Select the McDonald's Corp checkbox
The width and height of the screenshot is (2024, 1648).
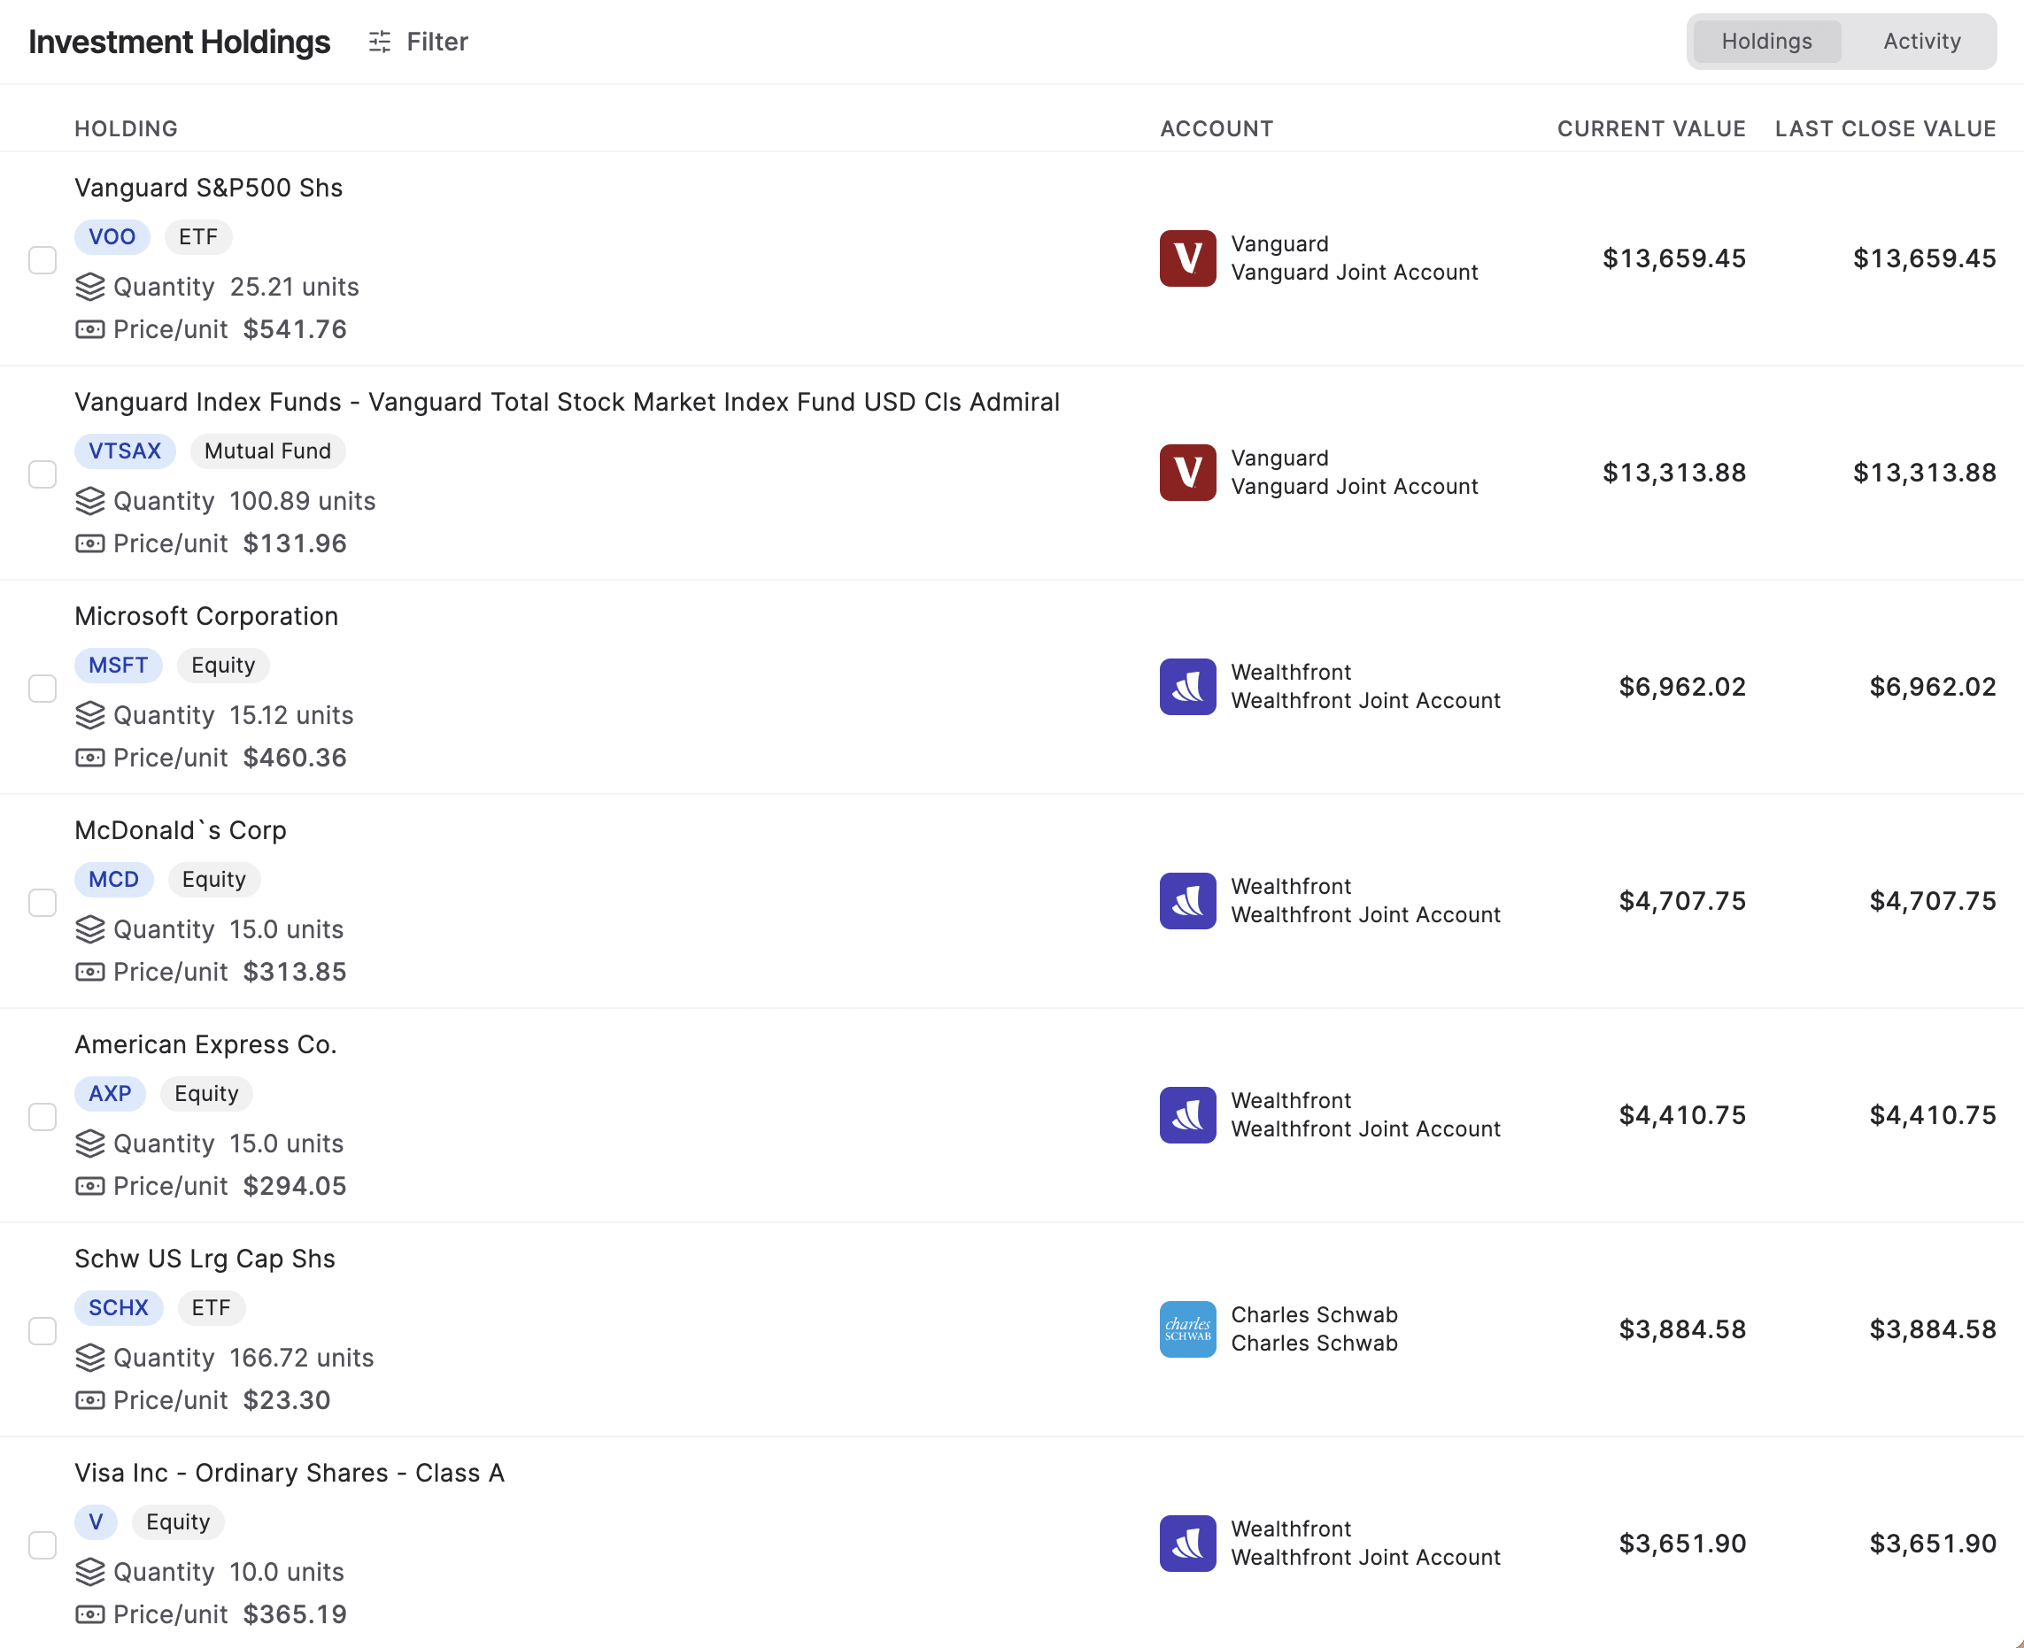pyautogui.click(x=42, y=902)
